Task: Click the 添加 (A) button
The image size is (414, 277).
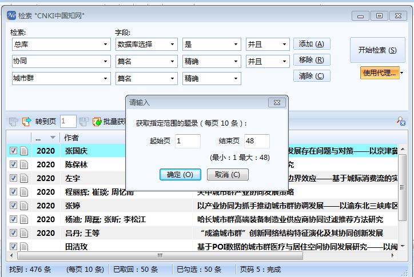Action: pos(312,44)
